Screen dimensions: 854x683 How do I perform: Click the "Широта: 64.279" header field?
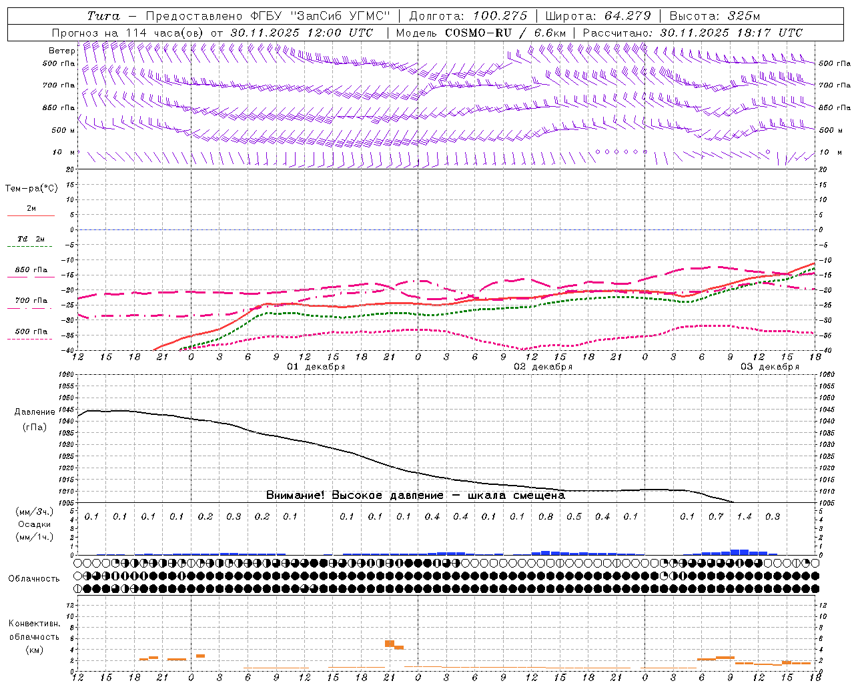coord(598,16)
